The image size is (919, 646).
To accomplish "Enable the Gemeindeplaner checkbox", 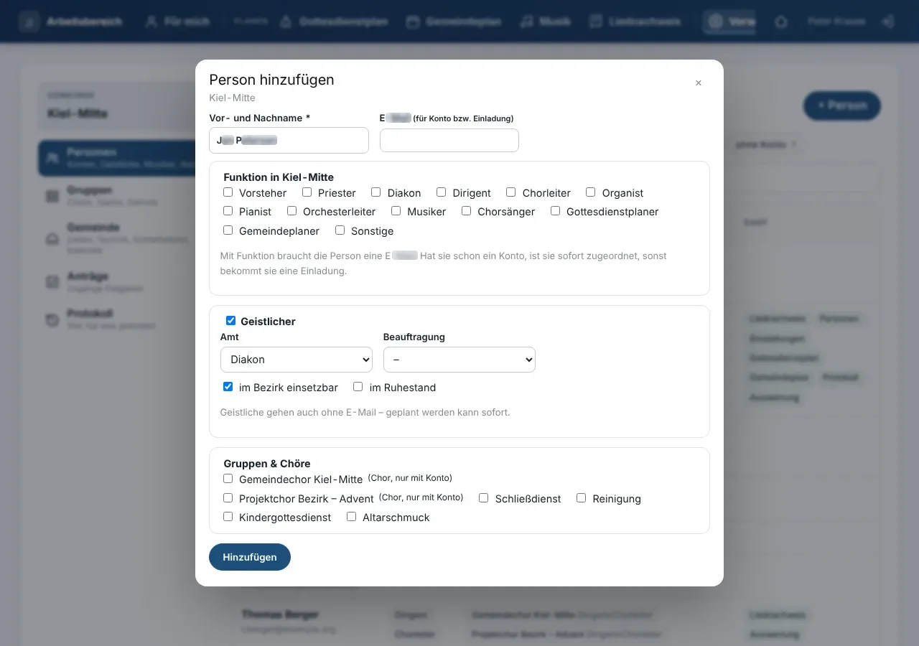I will pyautogui.click(x=228, y=230).
